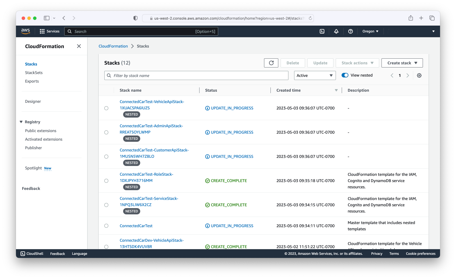
Task: Go back in browser history
Action: [x=64, y=18]
